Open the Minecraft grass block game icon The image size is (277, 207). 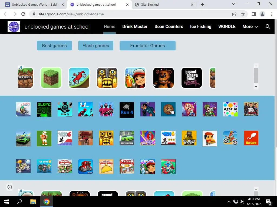[x=51, y=78]
